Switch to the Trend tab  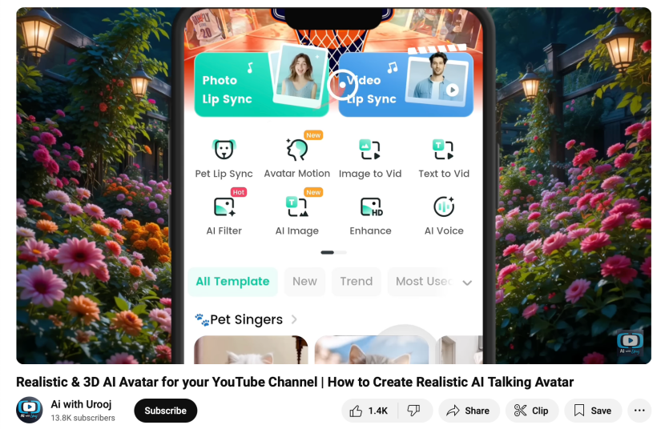tap(356, 282)
